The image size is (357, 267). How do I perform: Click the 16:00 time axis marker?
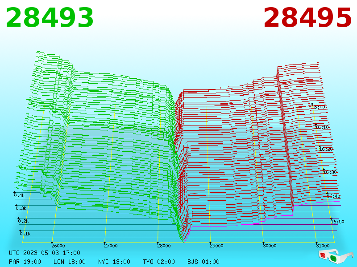coord(319,107)
